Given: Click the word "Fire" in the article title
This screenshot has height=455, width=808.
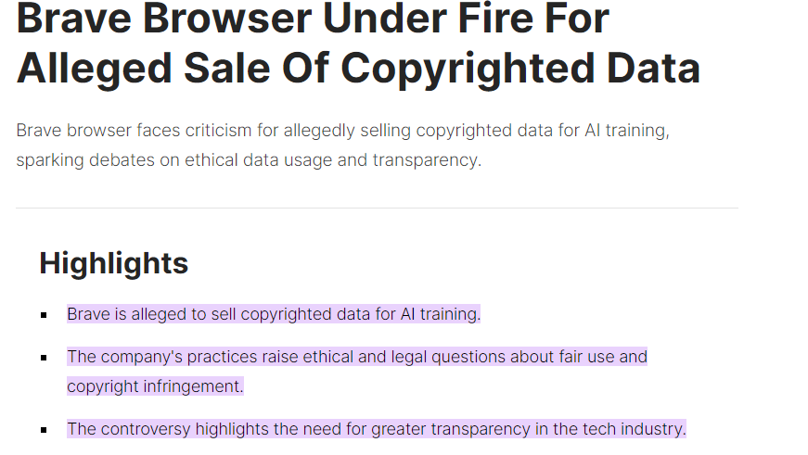Looking at the screenshot, I should pos(495,19).
